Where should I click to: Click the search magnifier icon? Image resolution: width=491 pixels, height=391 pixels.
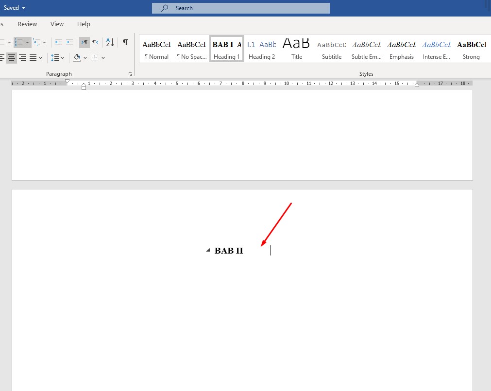point(165,8)
